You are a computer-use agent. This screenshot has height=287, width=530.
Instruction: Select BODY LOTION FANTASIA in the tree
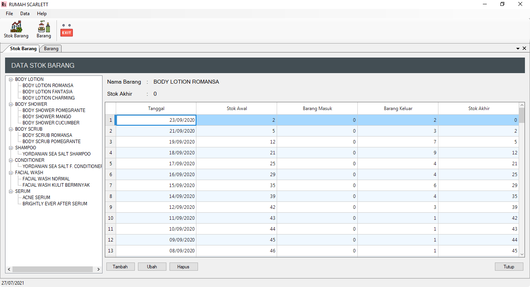click(48, 92)
